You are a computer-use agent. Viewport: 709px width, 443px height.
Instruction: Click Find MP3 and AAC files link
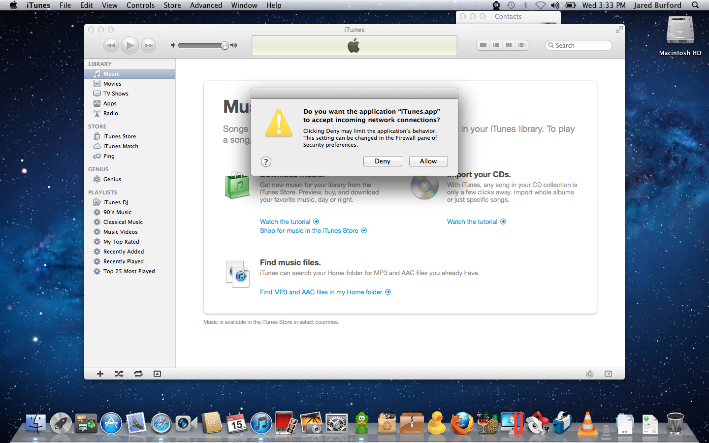tap(325, 292)
